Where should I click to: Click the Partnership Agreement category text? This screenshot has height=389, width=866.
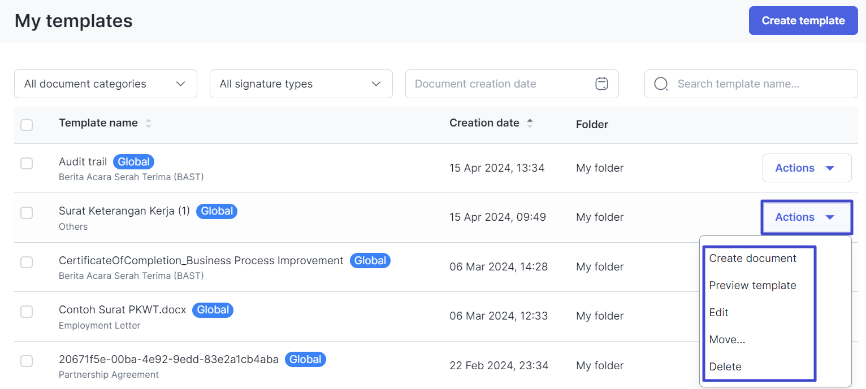[109, 375]
